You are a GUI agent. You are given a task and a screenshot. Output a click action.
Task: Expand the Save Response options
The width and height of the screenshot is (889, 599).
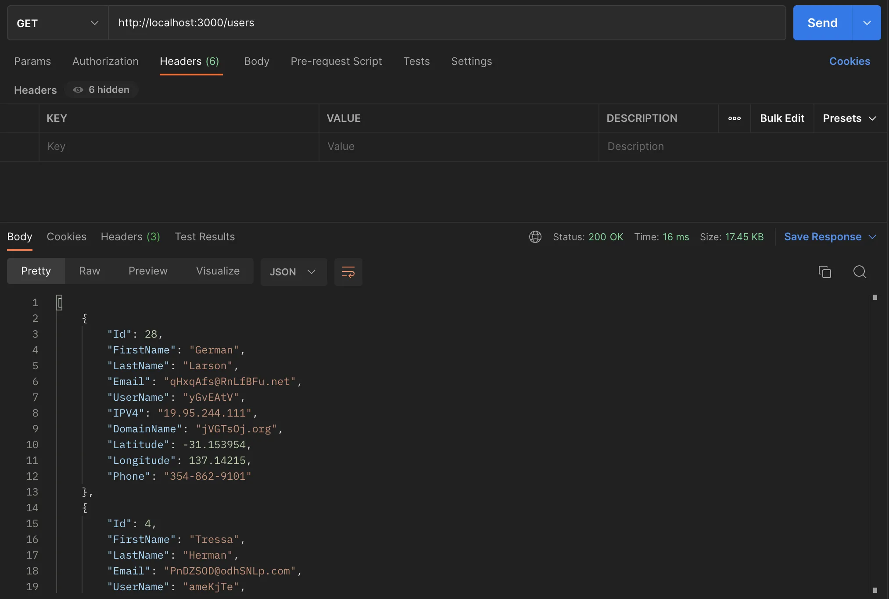872,237
